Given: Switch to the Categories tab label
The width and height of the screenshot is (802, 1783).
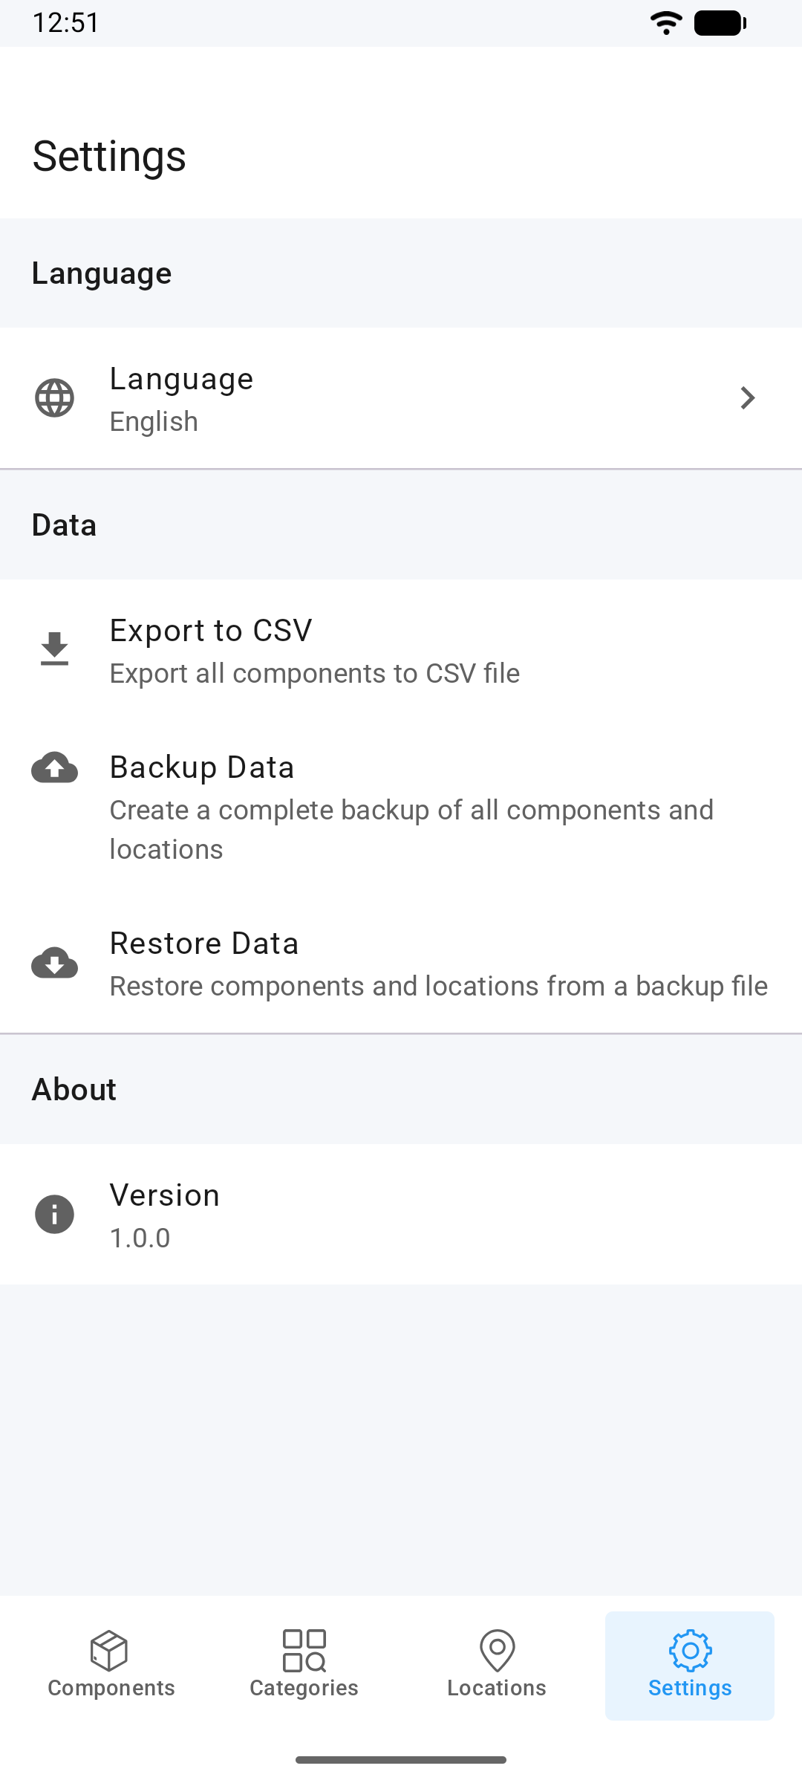Looking at the screenshot, I should [304, 1688].
